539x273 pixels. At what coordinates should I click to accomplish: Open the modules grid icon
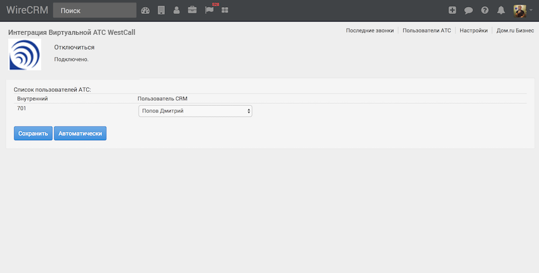(225, 10)
